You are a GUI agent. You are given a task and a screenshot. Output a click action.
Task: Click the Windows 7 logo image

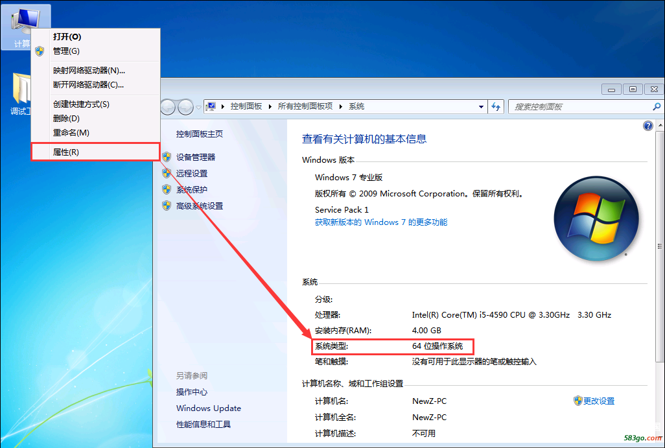coord(596,218)
